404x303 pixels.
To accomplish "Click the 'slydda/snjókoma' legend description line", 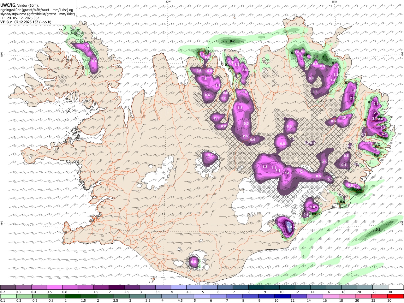I will click(38, 14).
